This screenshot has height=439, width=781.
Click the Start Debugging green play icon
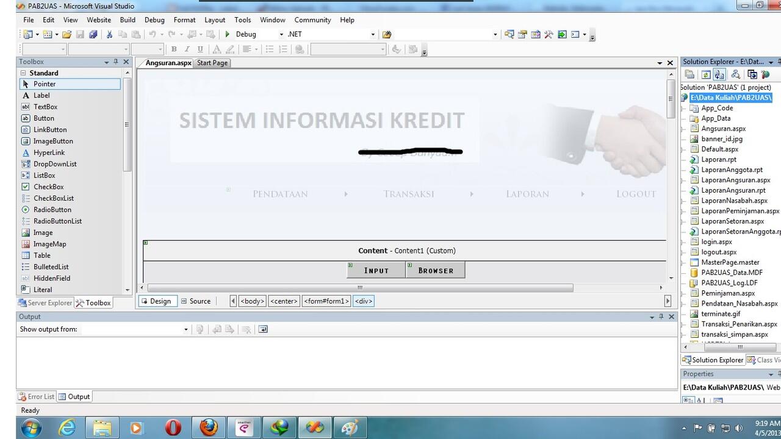tap(227, 34)
